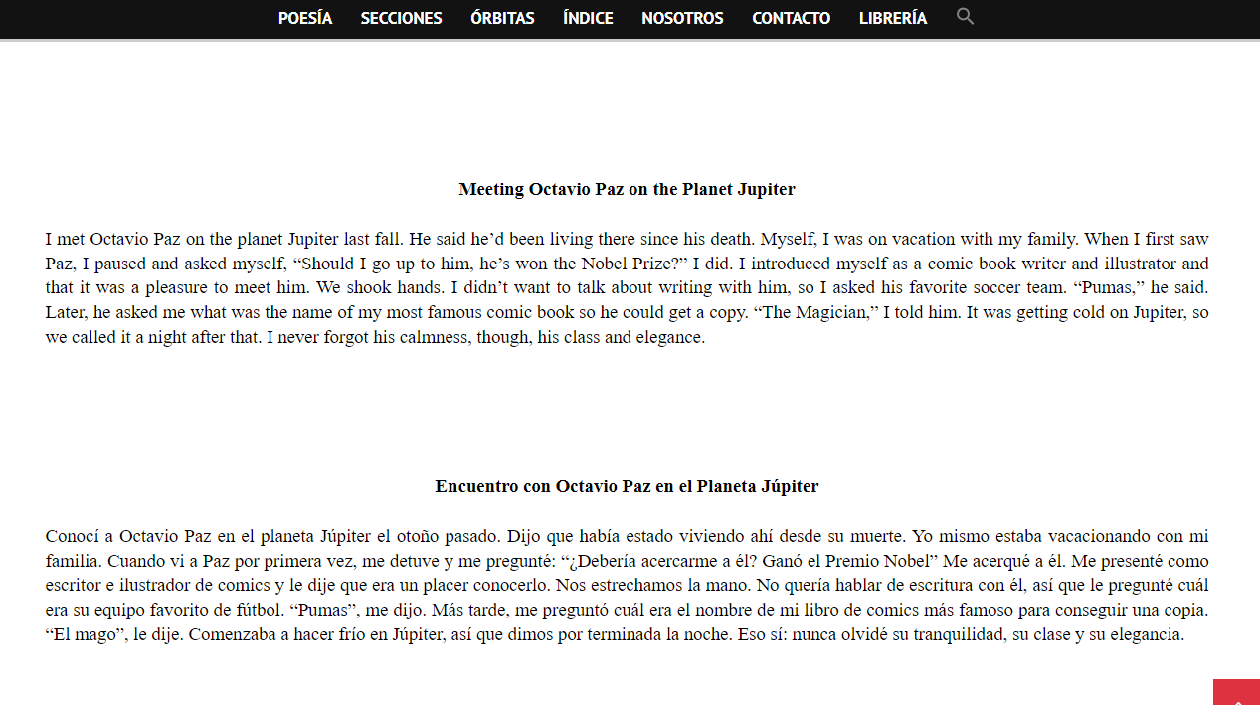Open the search magnifier icon
Image resolution: width=1260 pixels, height=705 pixels.
click(965, 16)
